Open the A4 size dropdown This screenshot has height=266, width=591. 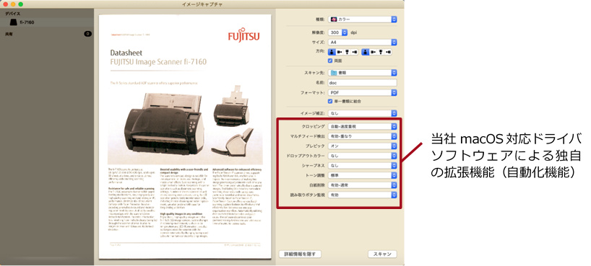tap(362, 42)
